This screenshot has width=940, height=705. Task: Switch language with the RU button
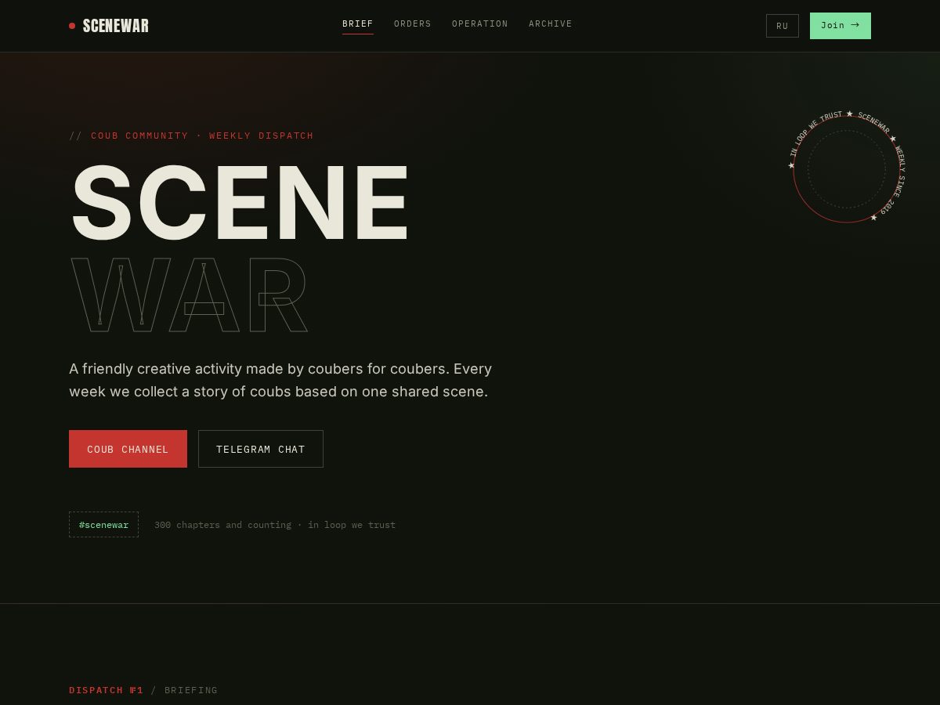783,26
